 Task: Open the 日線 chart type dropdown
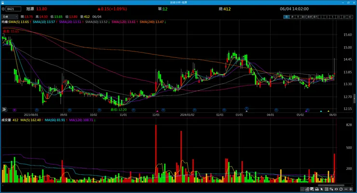point(10,16)
